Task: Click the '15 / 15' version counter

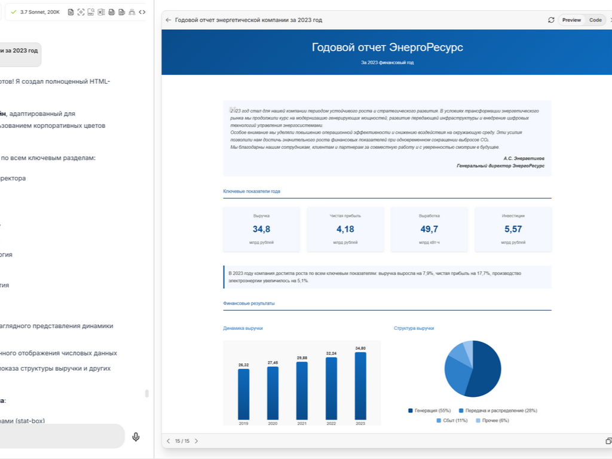Action: click(x=182, y=441)
